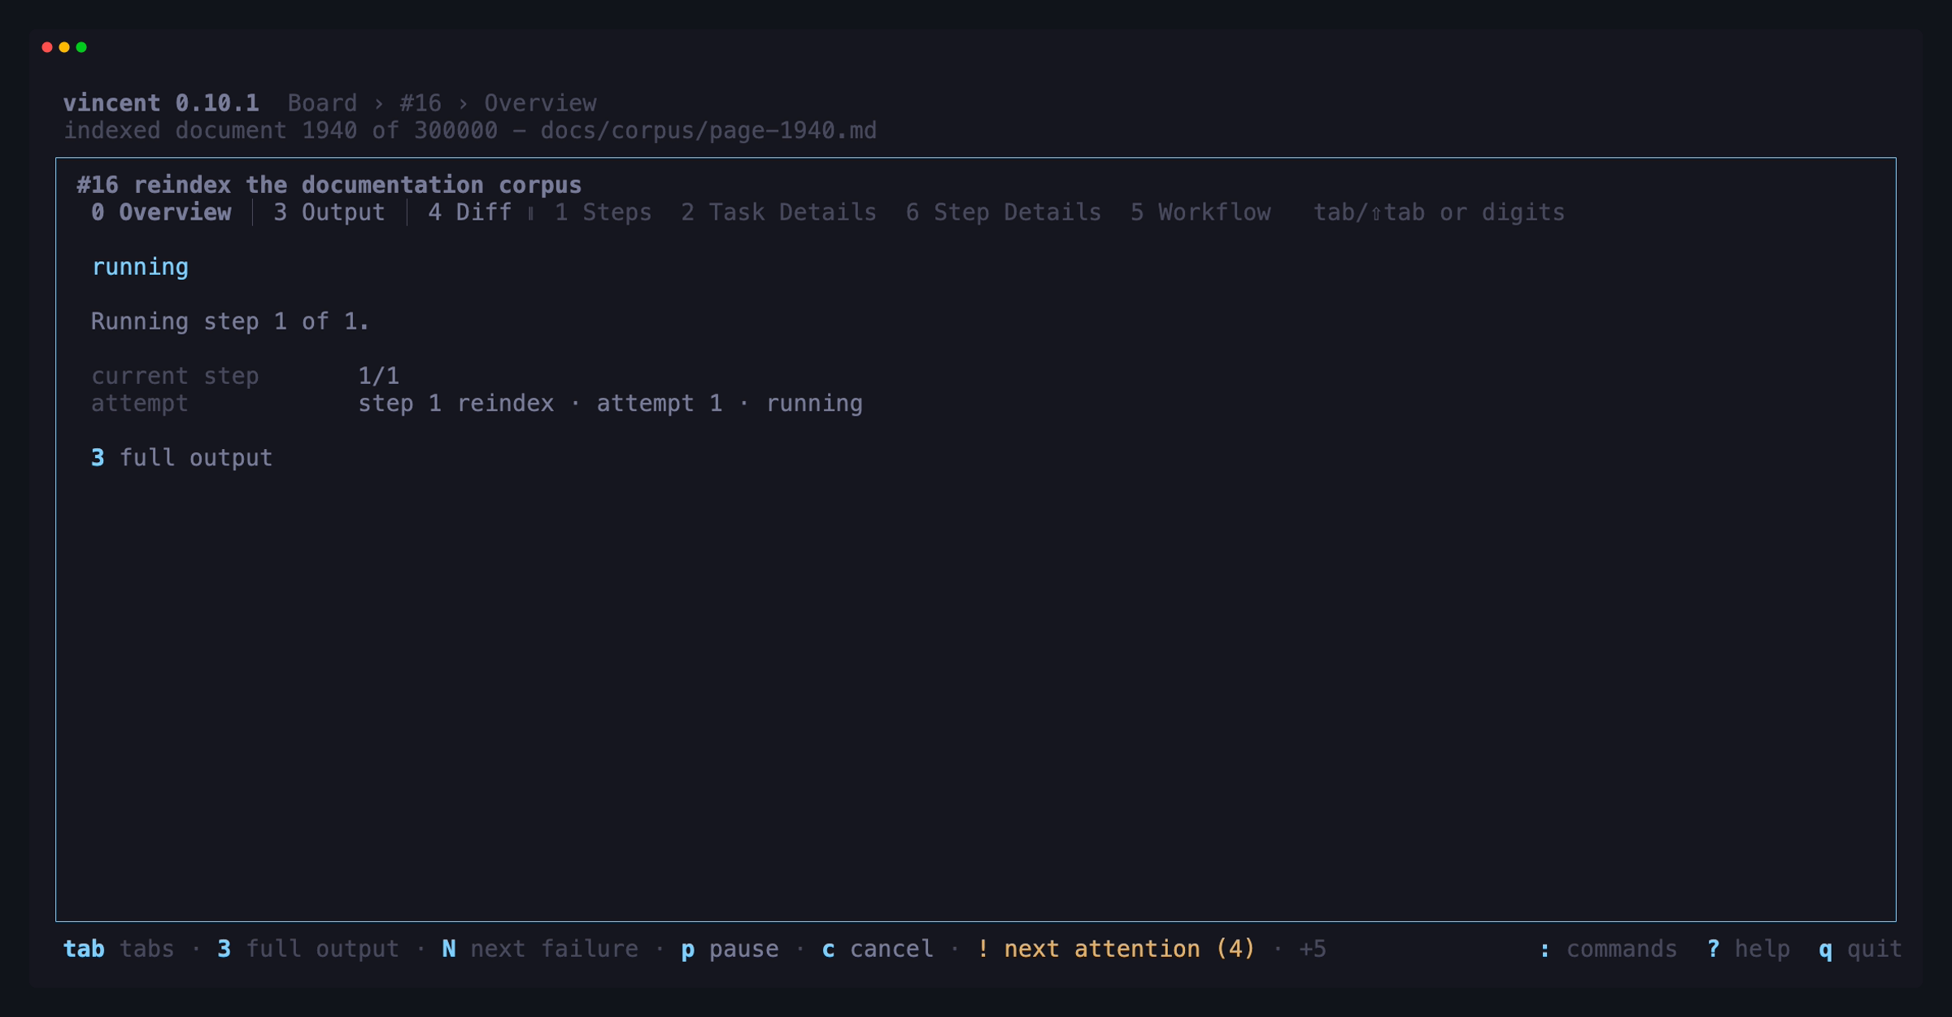Click the current step value '1/1'
This screenshot has height=1017, width=1952.
(379, 376)
